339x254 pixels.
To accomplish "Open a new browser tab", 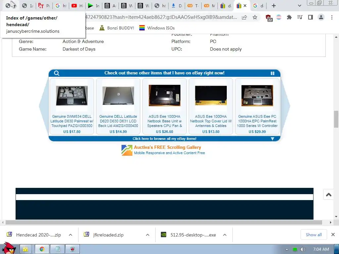I will point(274,6).
